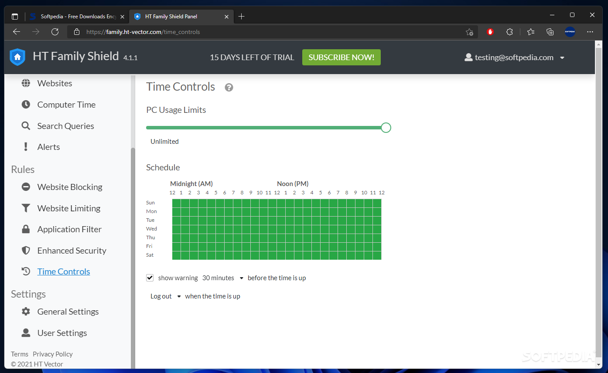Open the Application Filter page
This screenshot has width=608, height=373.
[x=69, y=229]
